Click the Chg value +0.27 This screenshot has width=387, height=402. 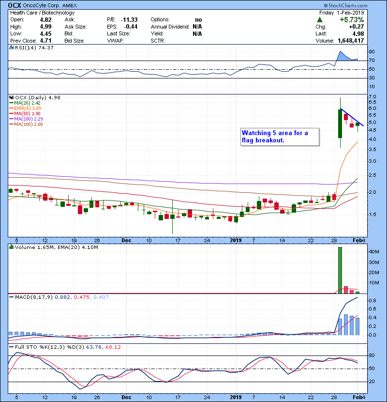point(356,27)
